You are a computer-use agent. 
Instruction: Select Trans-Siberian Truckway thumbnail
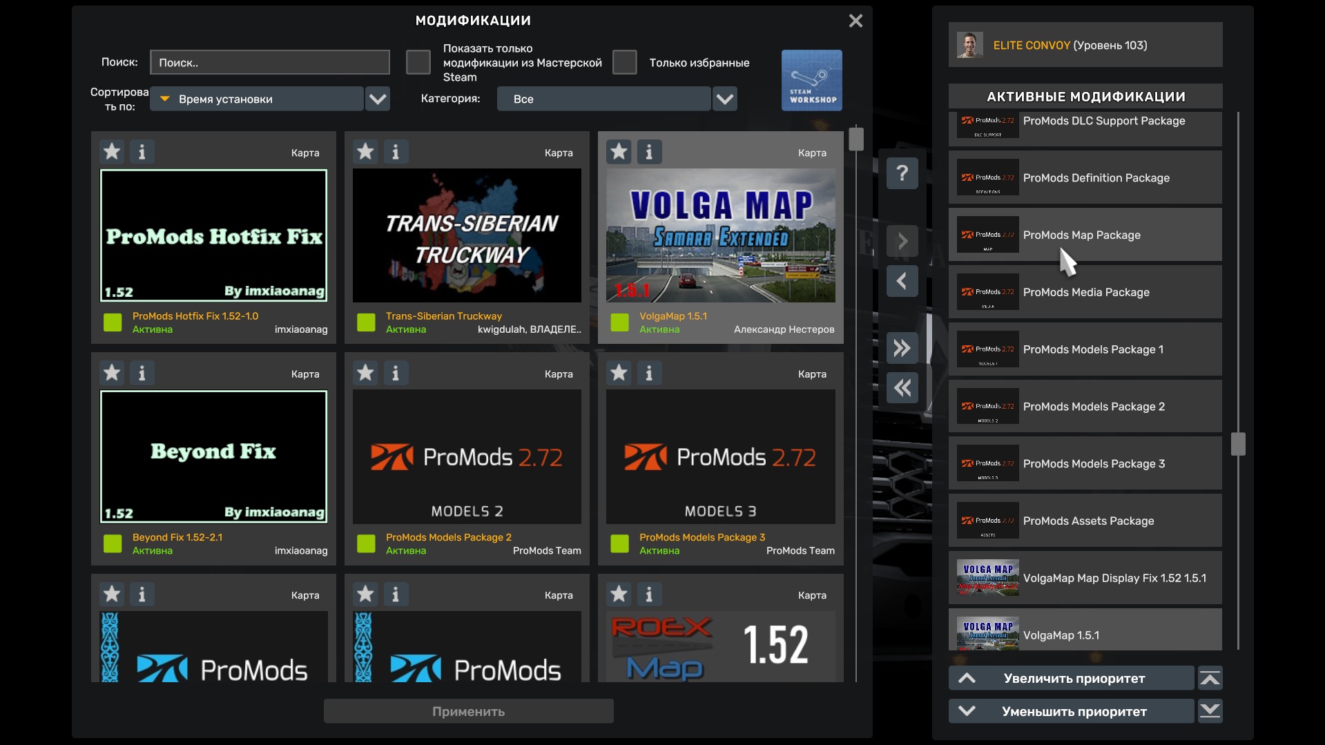pos(467,235)
